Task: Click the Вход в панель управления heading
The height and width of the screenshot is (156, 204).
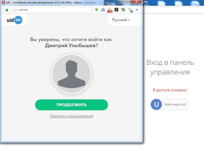Action: pos(170,67)
